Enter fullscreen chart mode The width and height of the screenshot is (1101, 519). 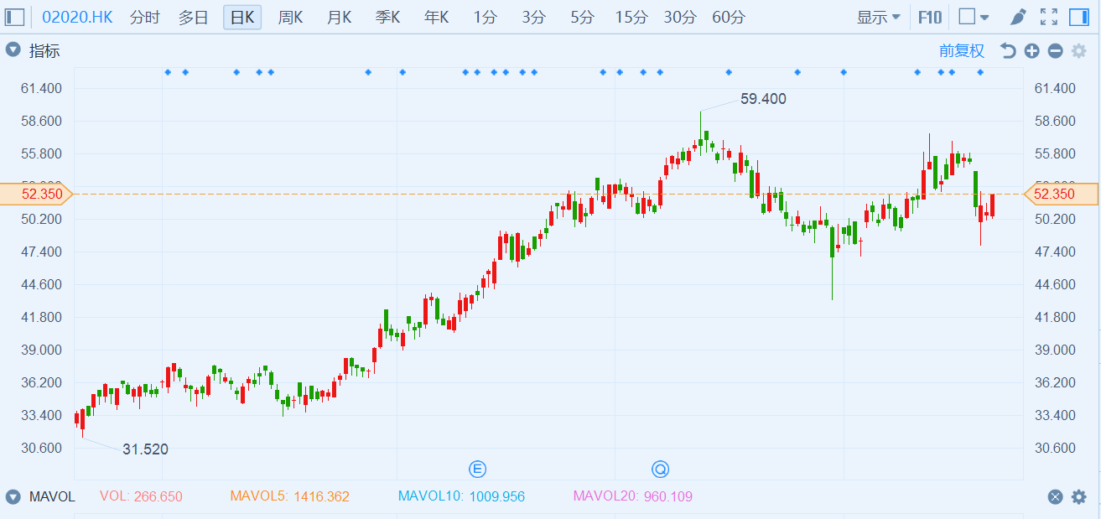click(1048, 17)
